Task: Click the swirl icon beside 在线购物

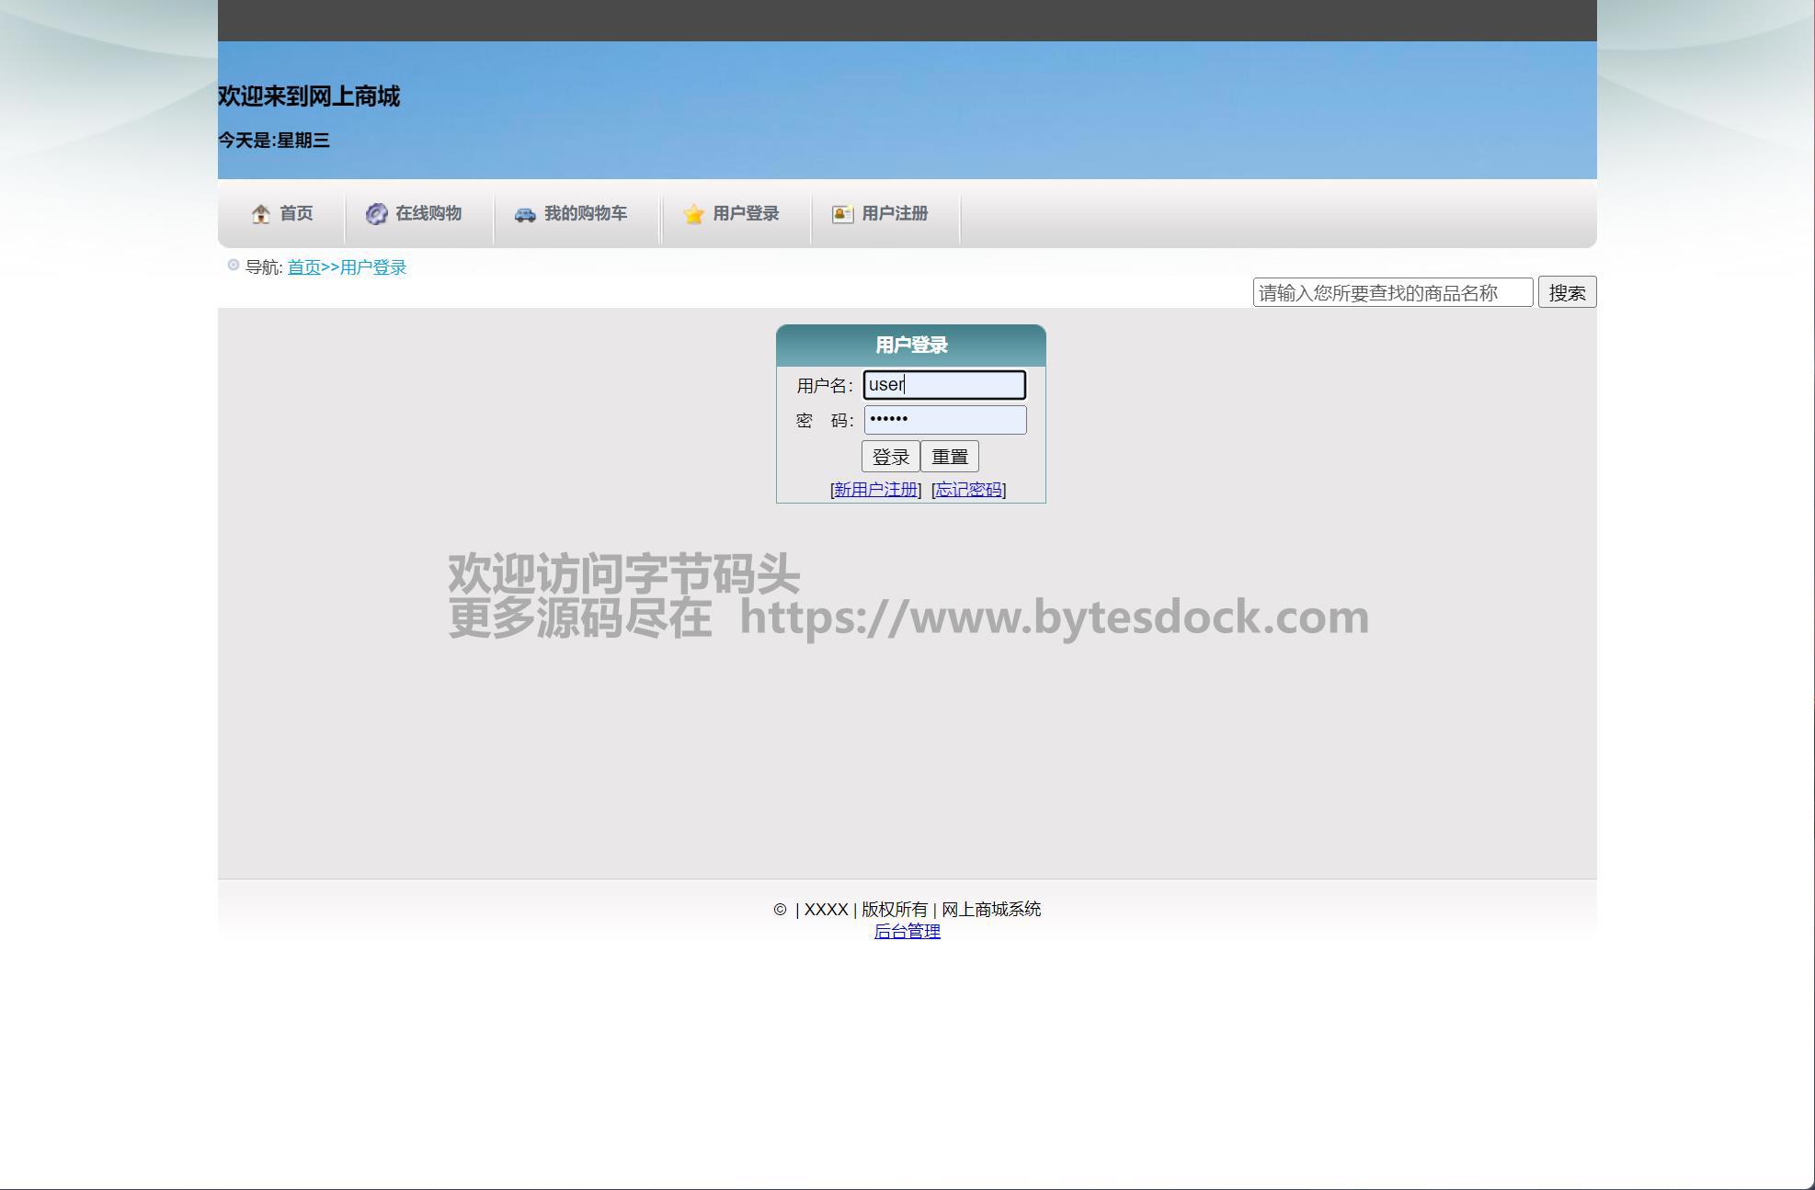Action: [x=376, y=214]
